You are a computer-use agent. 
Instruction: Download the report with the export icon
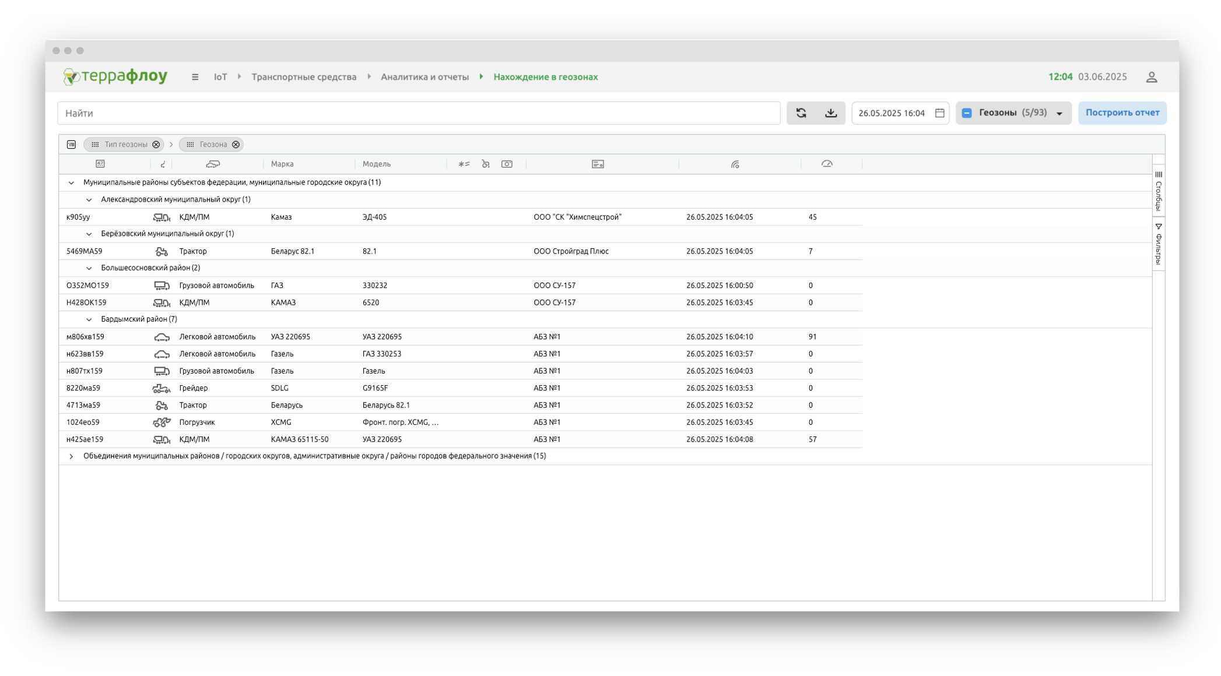pos(831,113)
